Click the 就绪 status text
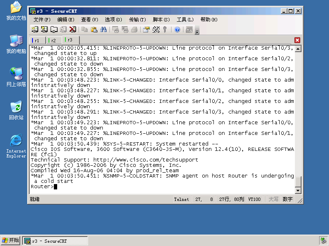The width and height of the screenshot is (329, 246). pos(35,199)
